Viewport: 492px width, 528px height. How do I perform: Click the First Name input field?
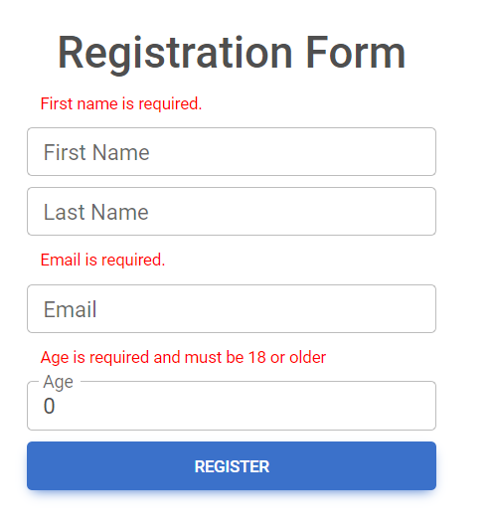(x=232, y=151)
